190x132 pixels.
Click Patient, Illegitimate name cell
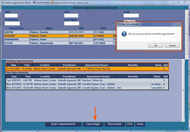click(x=49, y=43)
